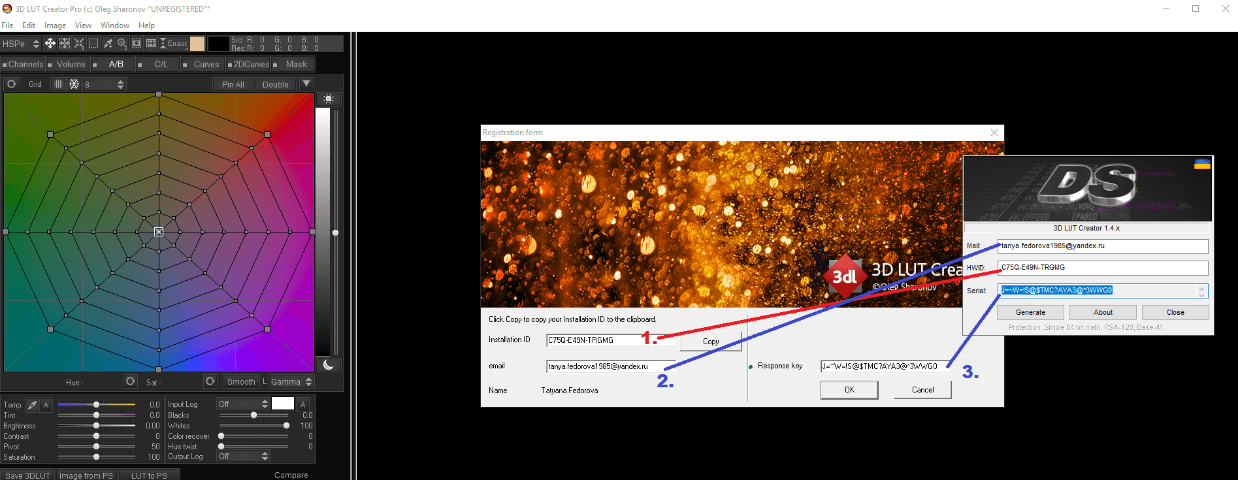Reset Sat with the circular arrow icon
Screen dimensions: 1238x480
pyautogui.click(x=210, y=381)
